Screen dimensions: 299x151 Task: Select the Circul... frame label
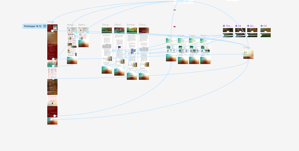coord(143,25)
